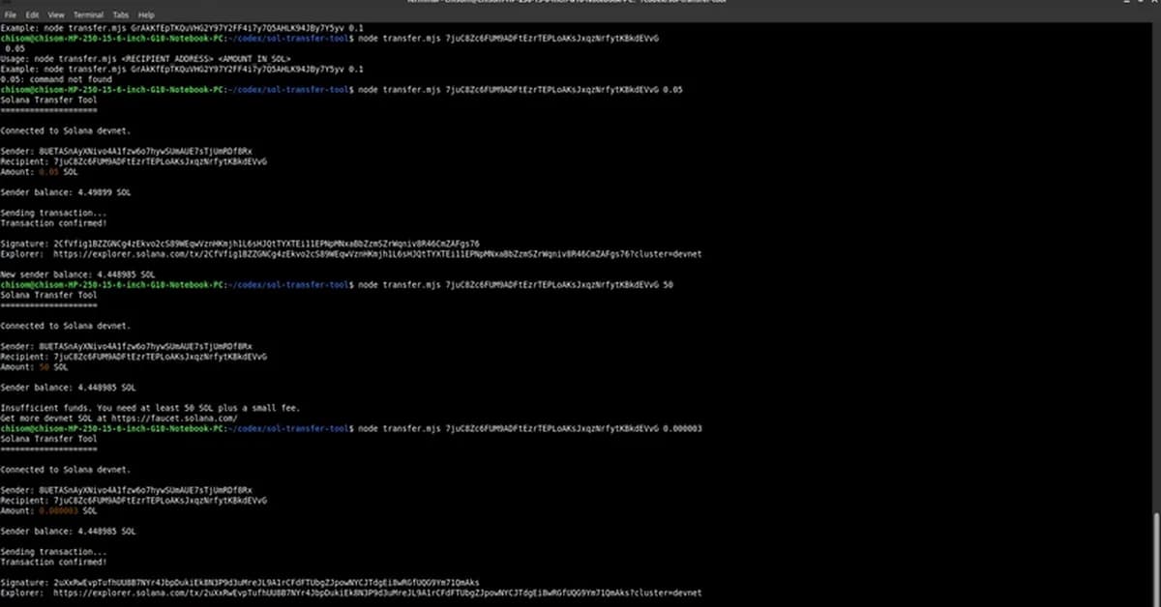Screen dimensions: 1161x607
Task: Open the Edit menu
Action: click(x=33, y=15)
